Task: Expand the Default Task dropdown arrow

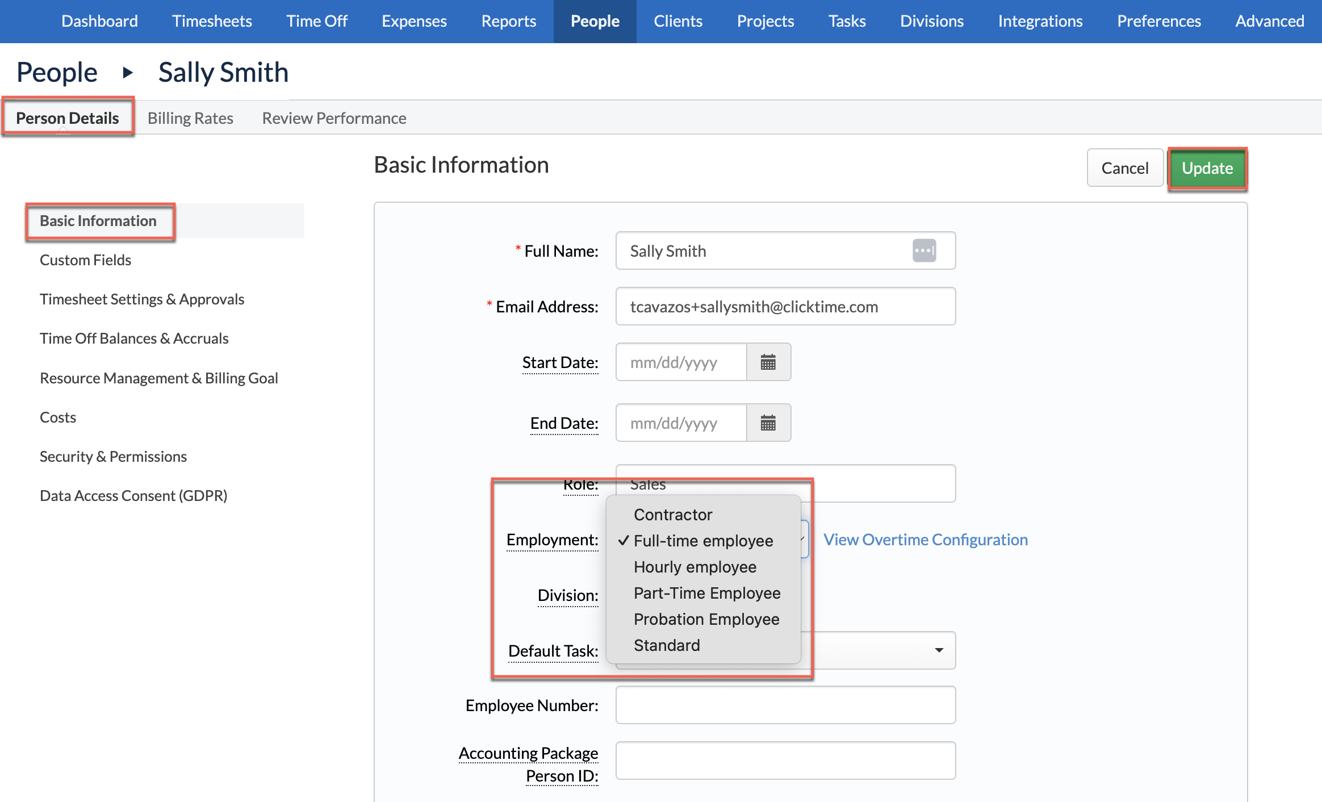Action: [939, 650]
